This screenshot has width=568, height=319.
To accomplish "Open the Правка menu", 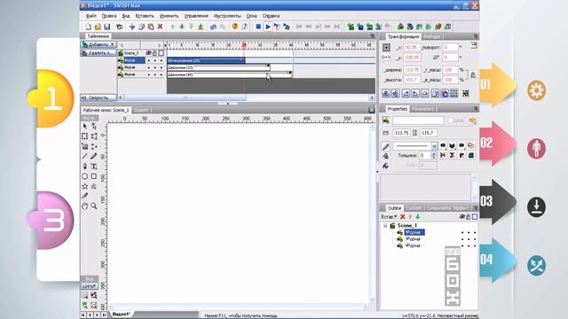I will tap(109, 16).
